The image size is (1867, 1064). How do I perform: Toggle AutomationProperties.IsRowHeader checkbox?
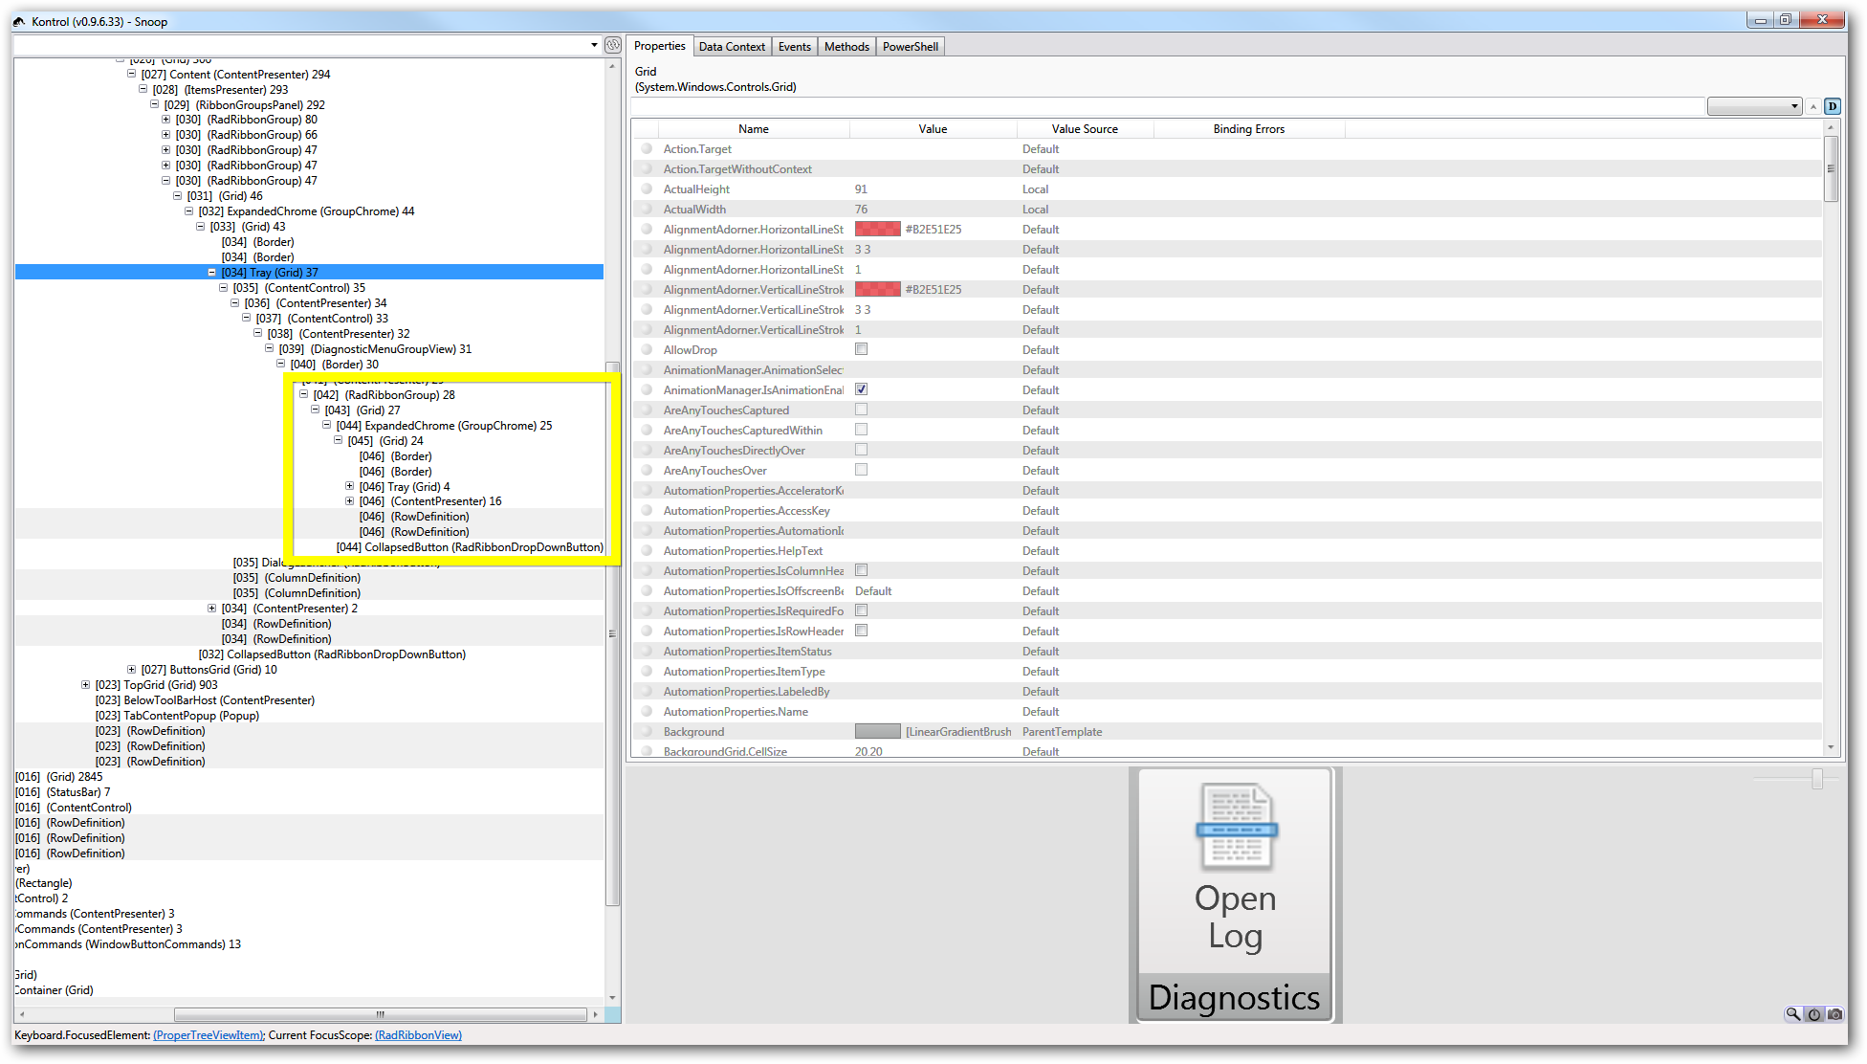[x=861, y=631]
